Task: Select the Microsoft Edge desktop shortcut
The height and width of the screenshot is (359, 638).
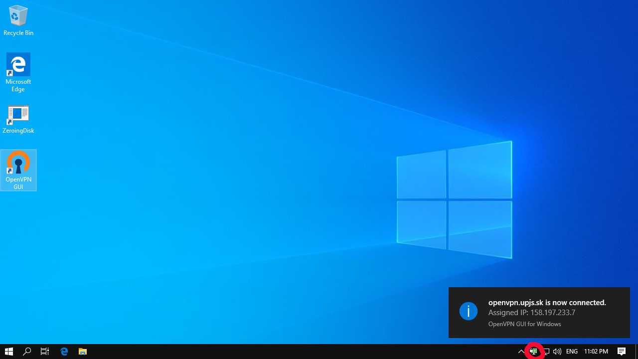Action: [18, 73]
